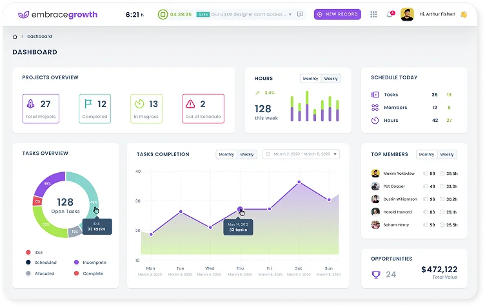
Task: Select the In Progress project card
Action: (146, 108)
